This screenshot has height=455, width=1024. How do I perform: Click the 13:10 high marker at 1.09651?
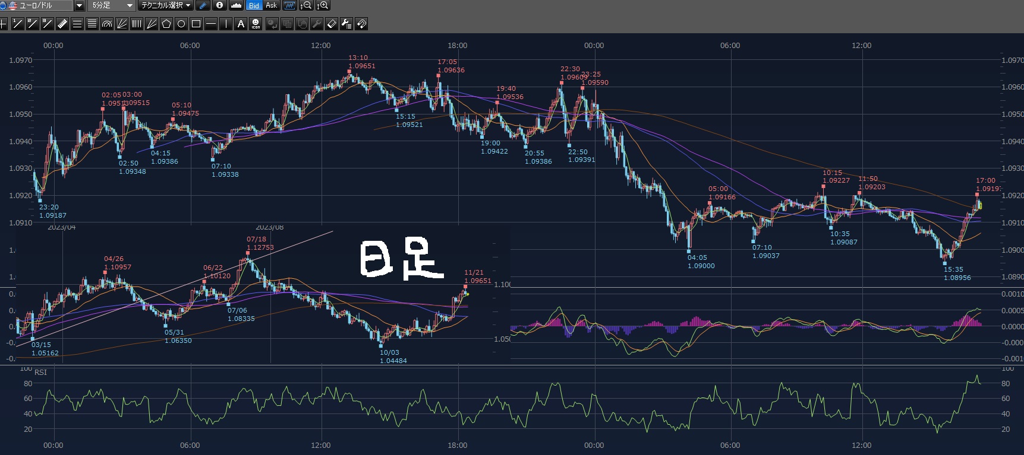tap(349, 72)
